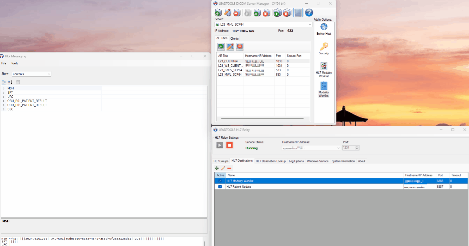The image size is (469, 246).
Task: Click the alphabetical sort A-Z icon
Action: click(x=10, y=82)
